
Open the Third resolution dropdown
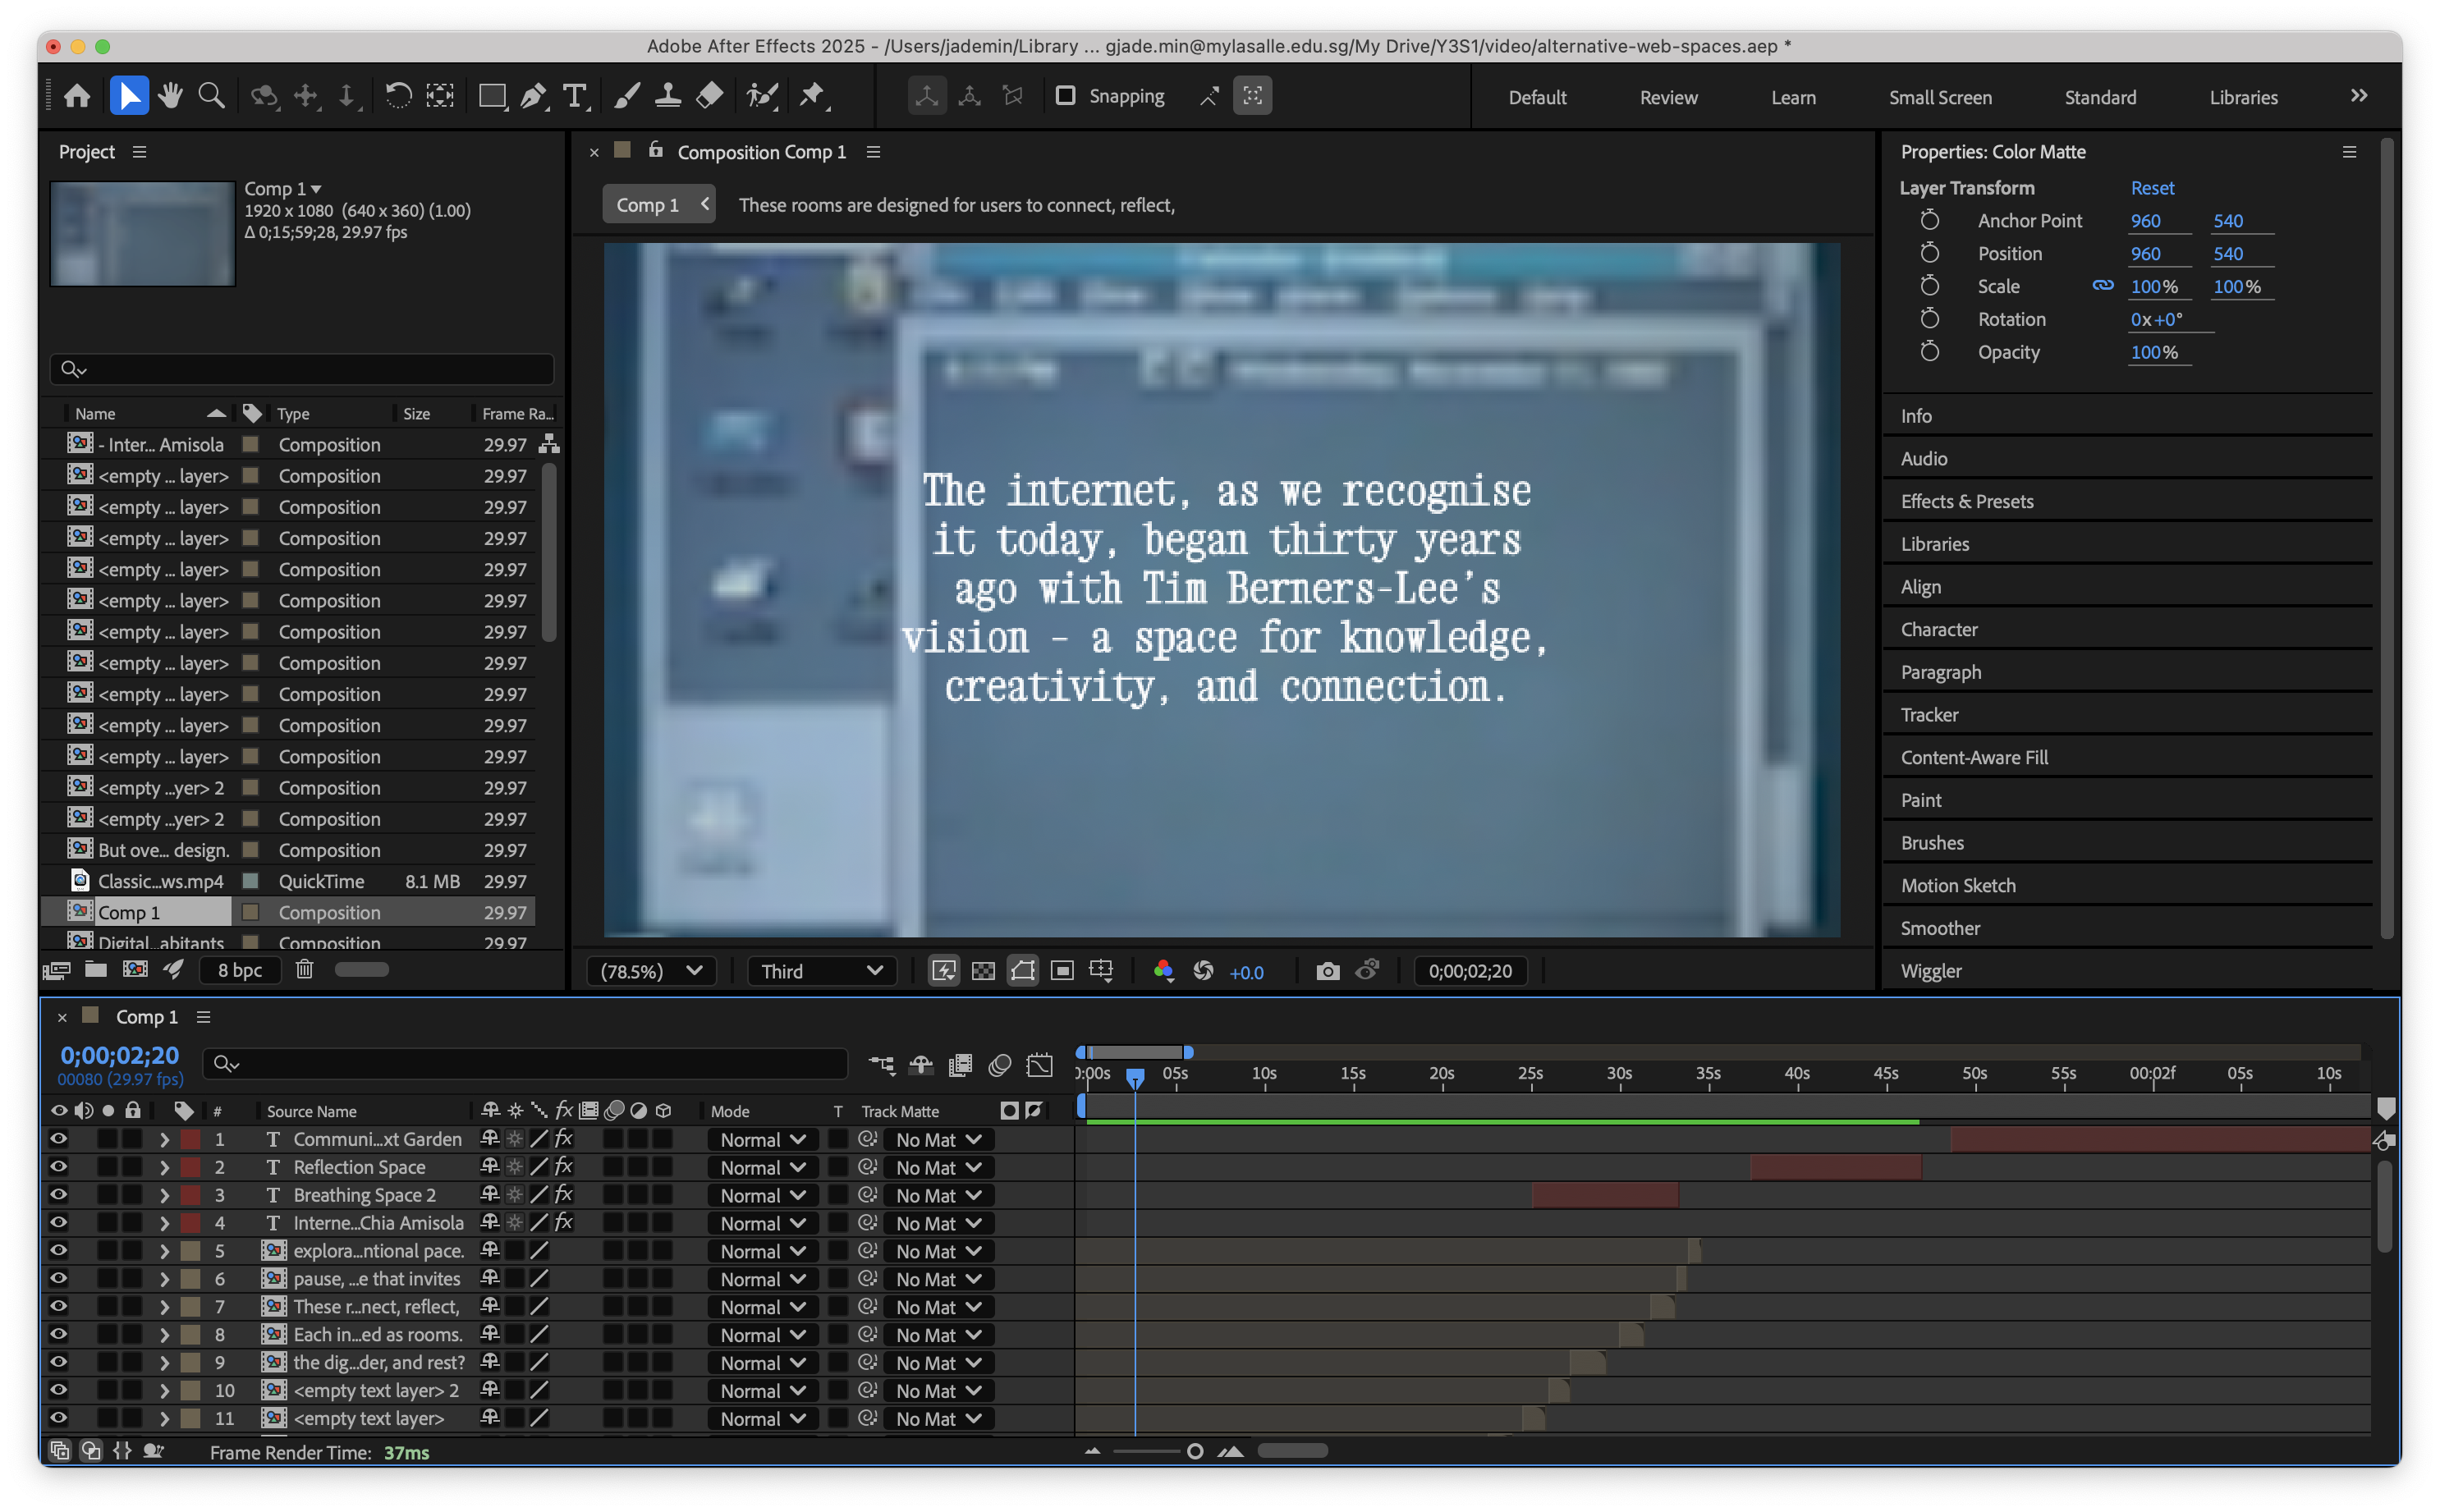(821, 971)
